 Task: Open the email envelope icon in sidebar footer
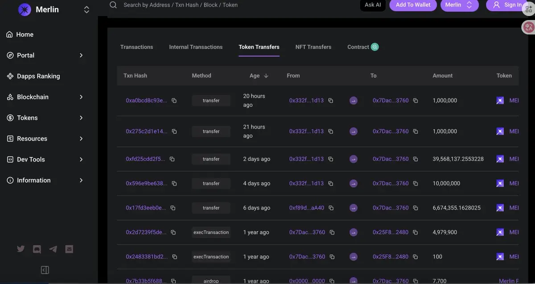point(69,249)
